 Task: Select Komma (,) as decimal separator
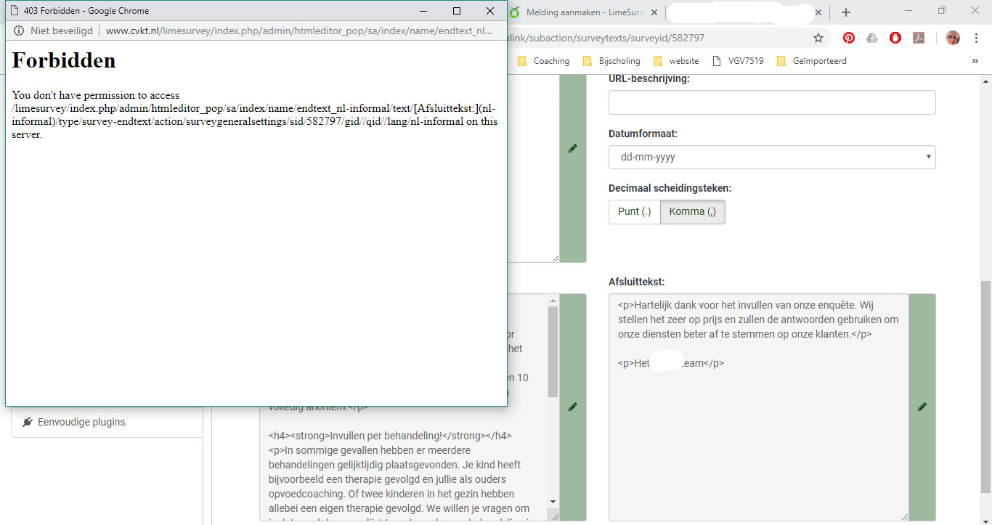point(692,211)
